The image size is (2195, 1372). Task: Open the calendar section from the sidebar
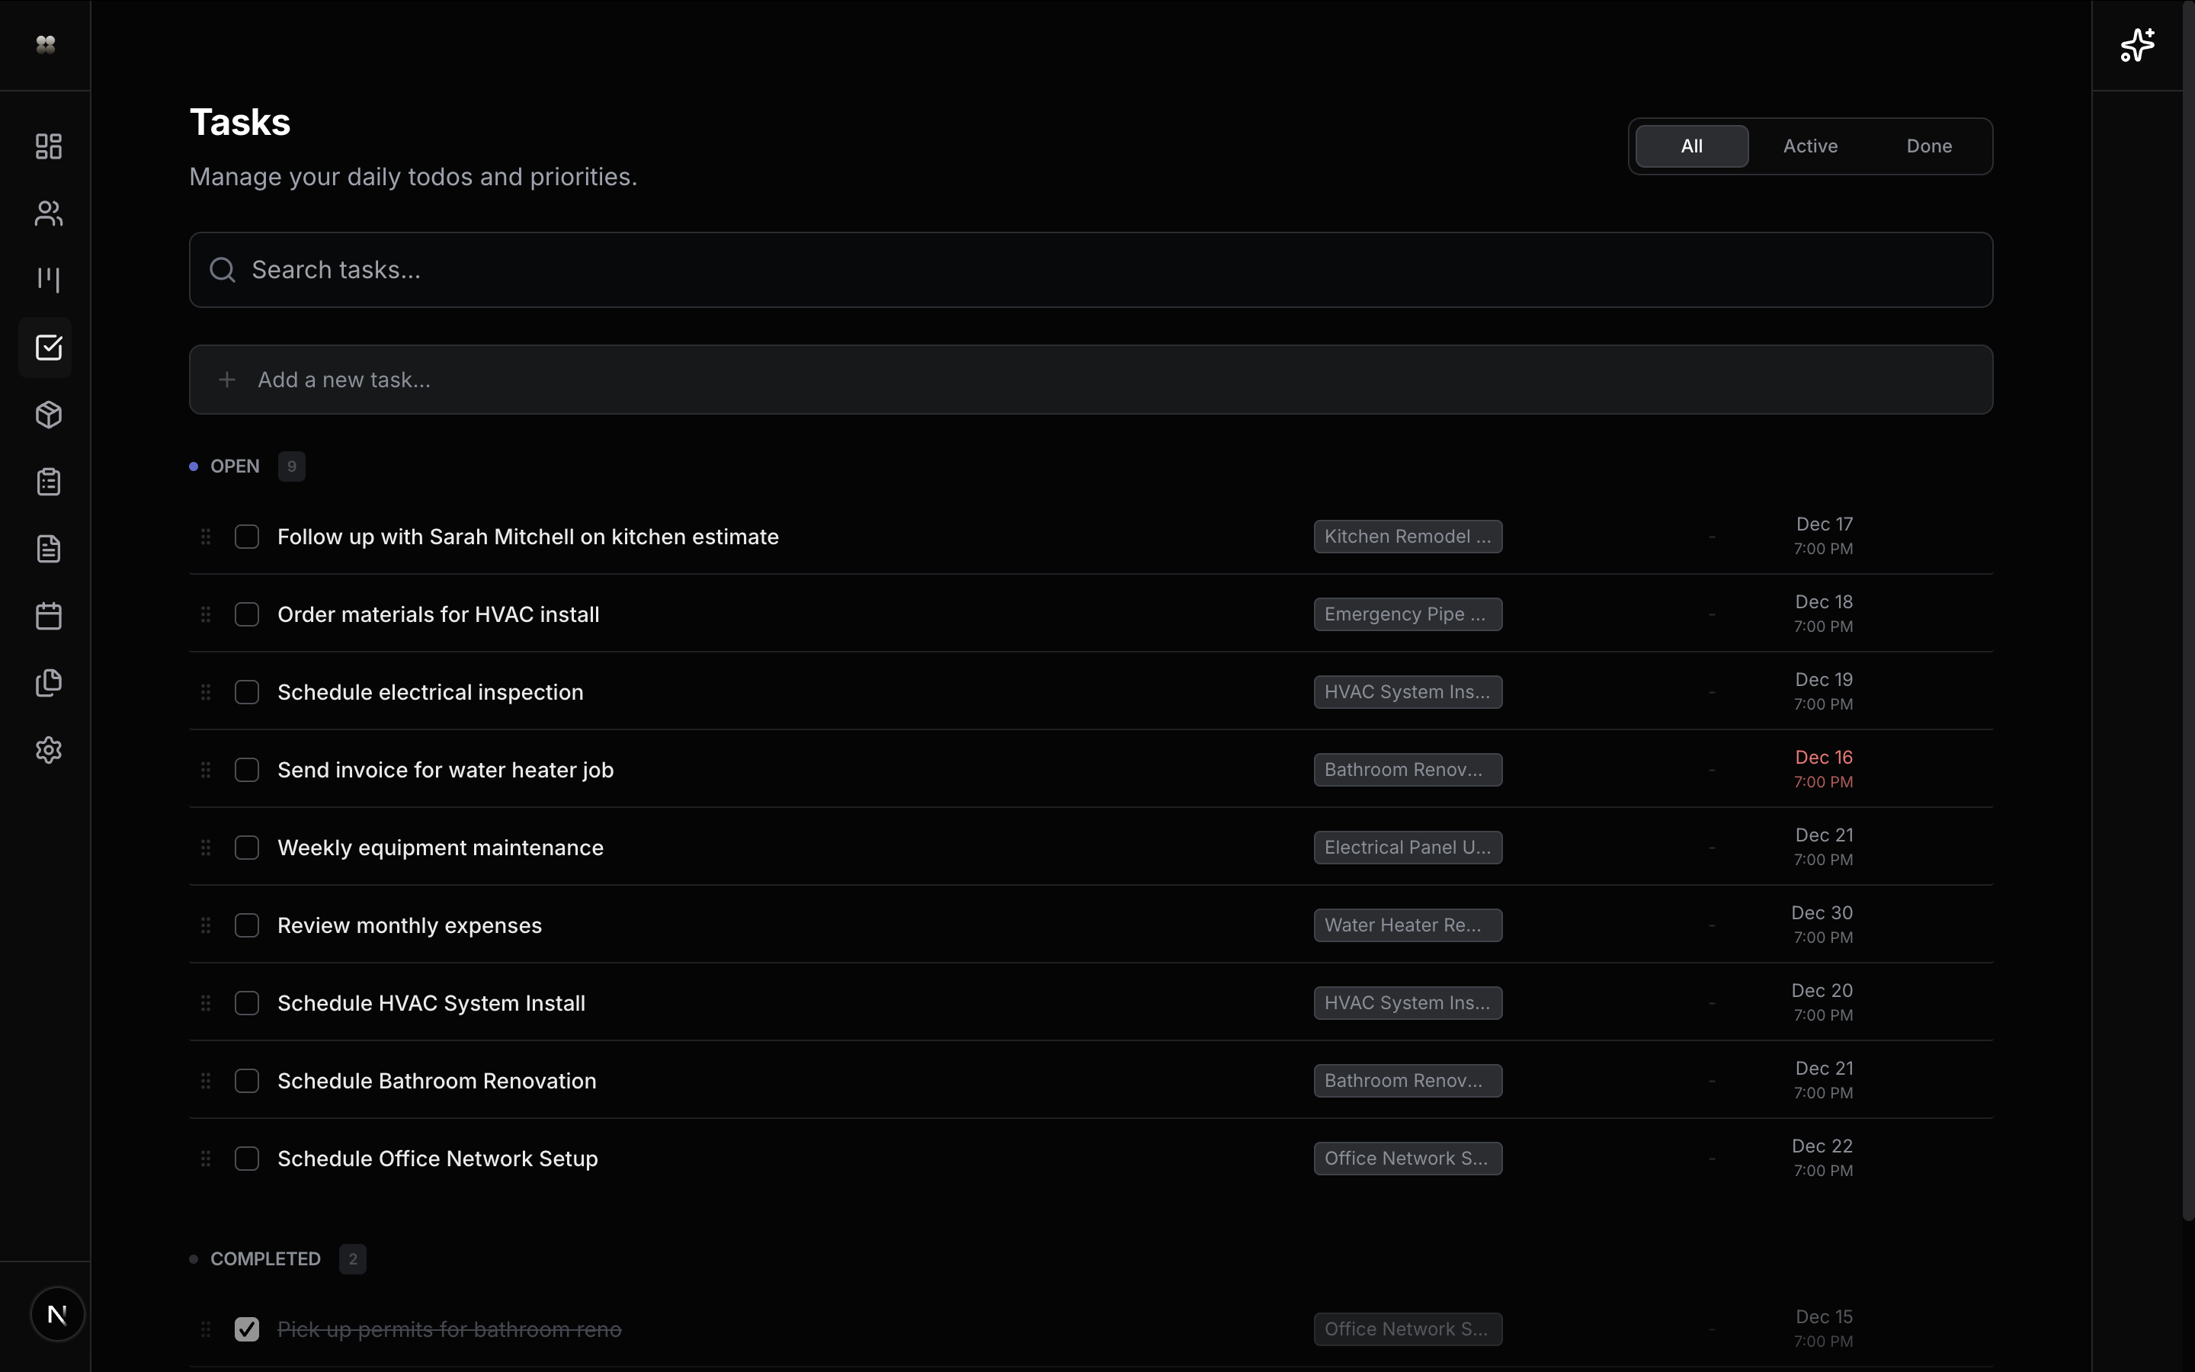point(46,615)
